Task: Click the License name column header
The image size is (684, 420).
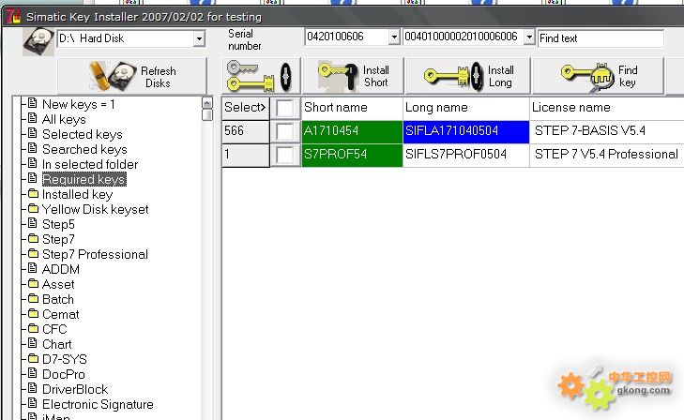Action: pyautogui.click(x=607, y=108)
